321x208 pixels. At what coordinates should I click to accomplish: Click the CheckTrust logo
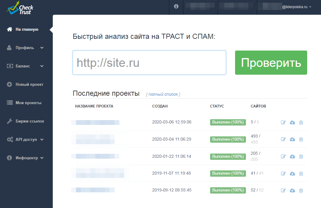[20, 8]
